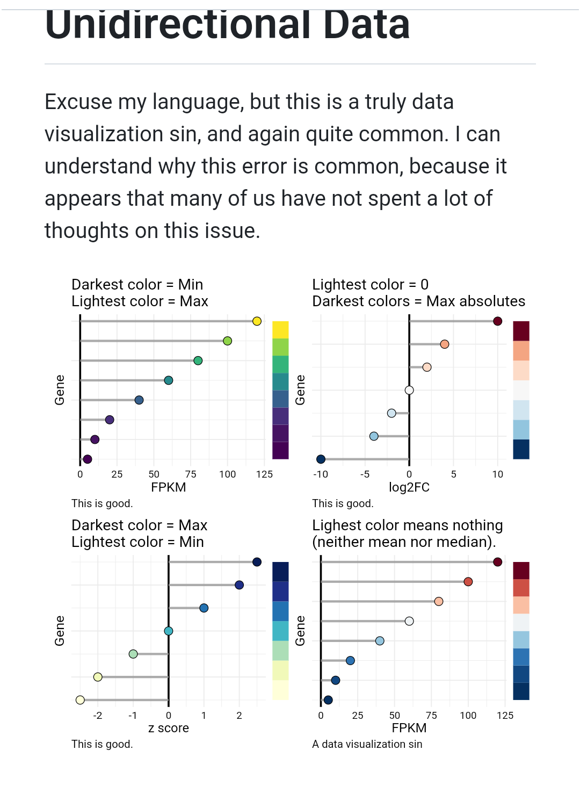580x786 pixels.
Task: Click the yellow dot in the top-left FPKM chart
Action: pyautogui.click(x=257, y=321)
